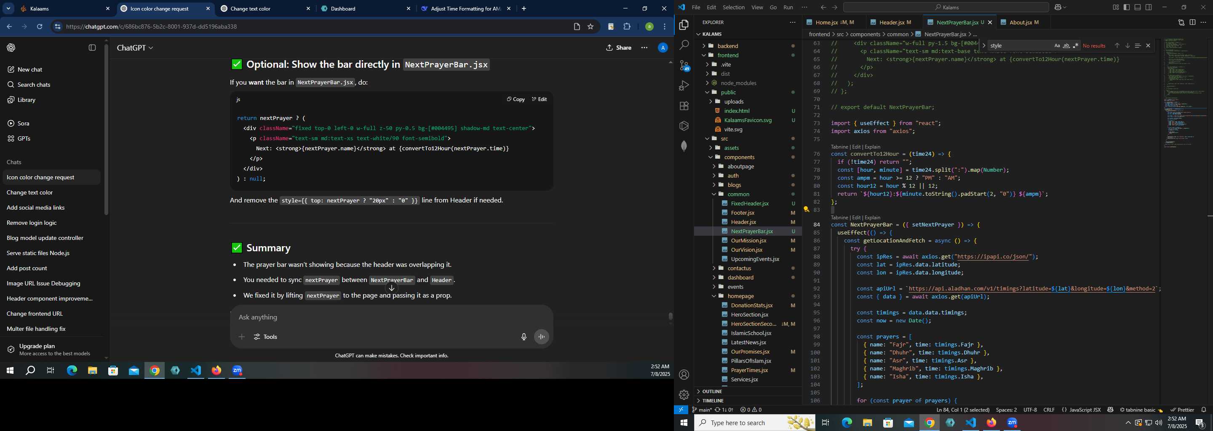Open Footer.jsx in the Explorer tree
The width and height of the screenshot is (1213, 431).
748,213
